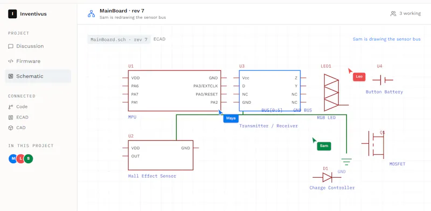Click the Vcc pin on U3

point(246,78)
